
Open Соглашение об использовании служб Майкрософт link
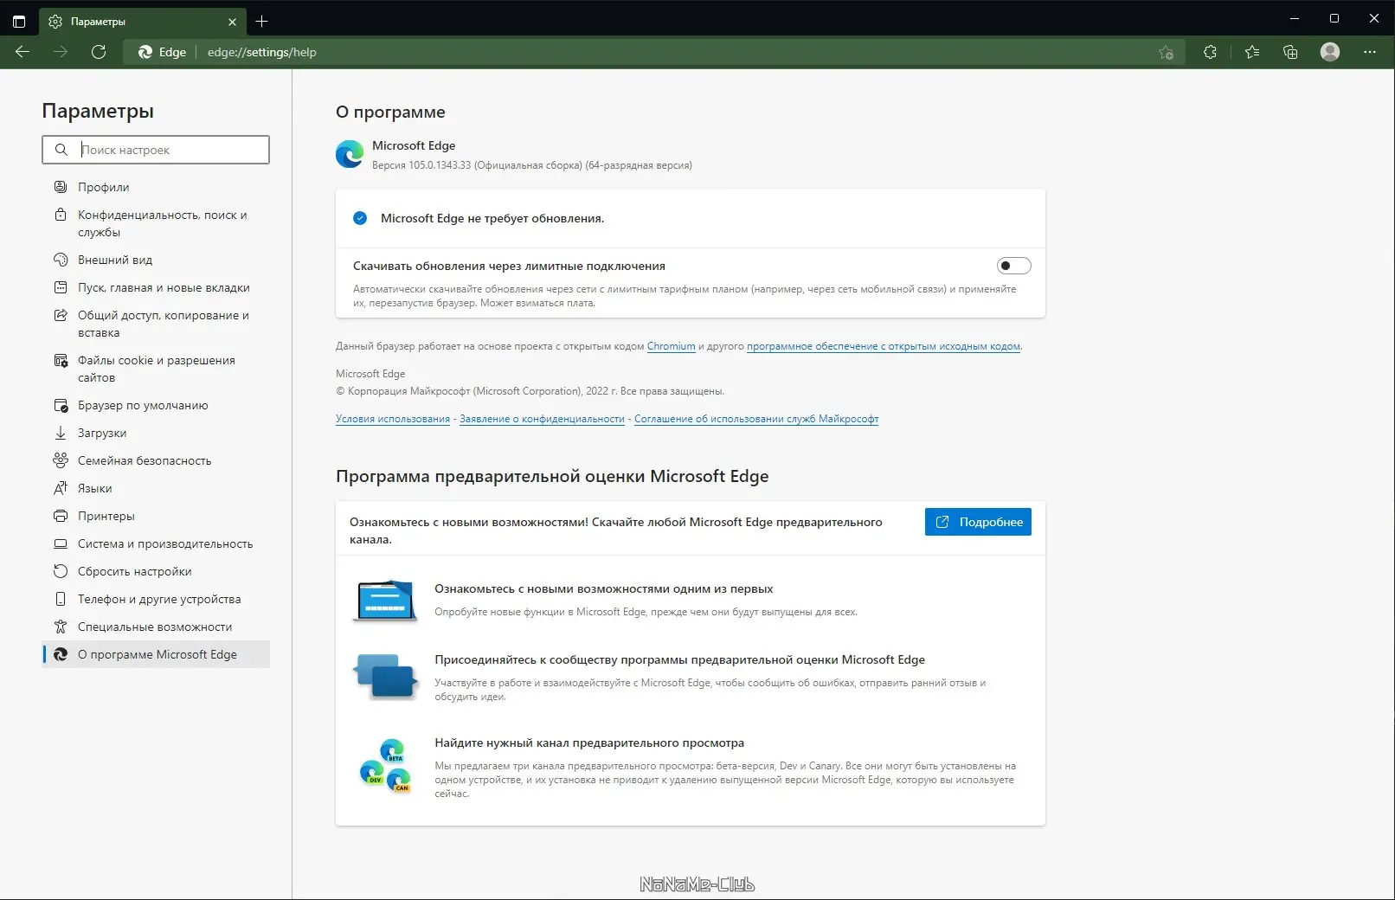click(756, 419)
